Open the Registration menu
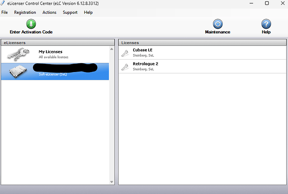The height and width of the screenshot is (194, 288). coord(25,12)
